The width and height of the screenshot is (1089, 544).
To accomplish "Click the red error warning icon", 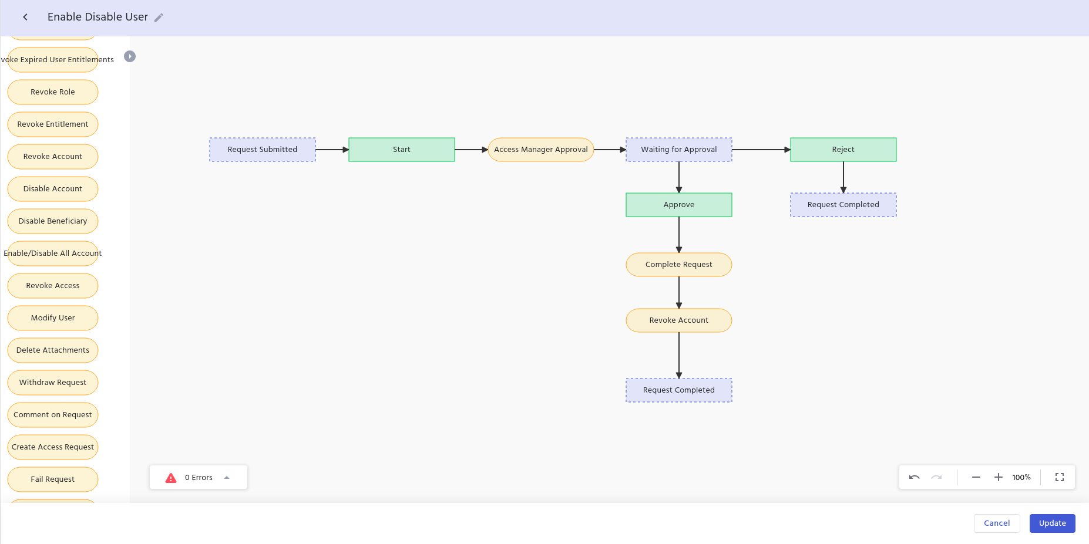I will 171,478.
